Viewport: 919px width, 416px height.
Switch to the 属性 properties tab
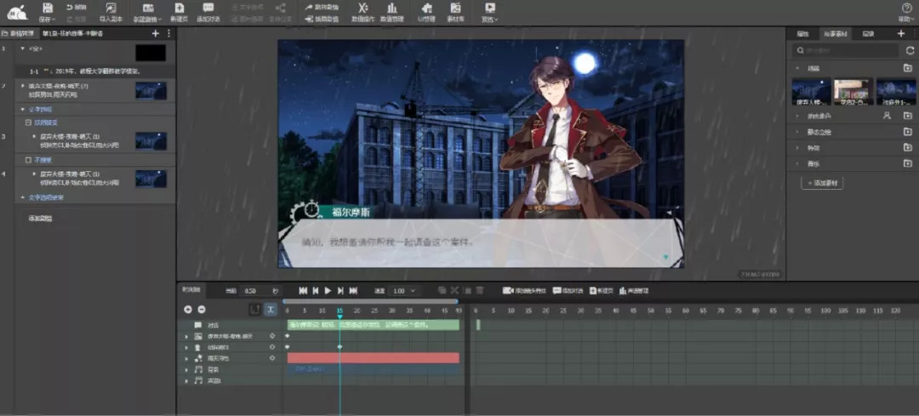(802, 33)
